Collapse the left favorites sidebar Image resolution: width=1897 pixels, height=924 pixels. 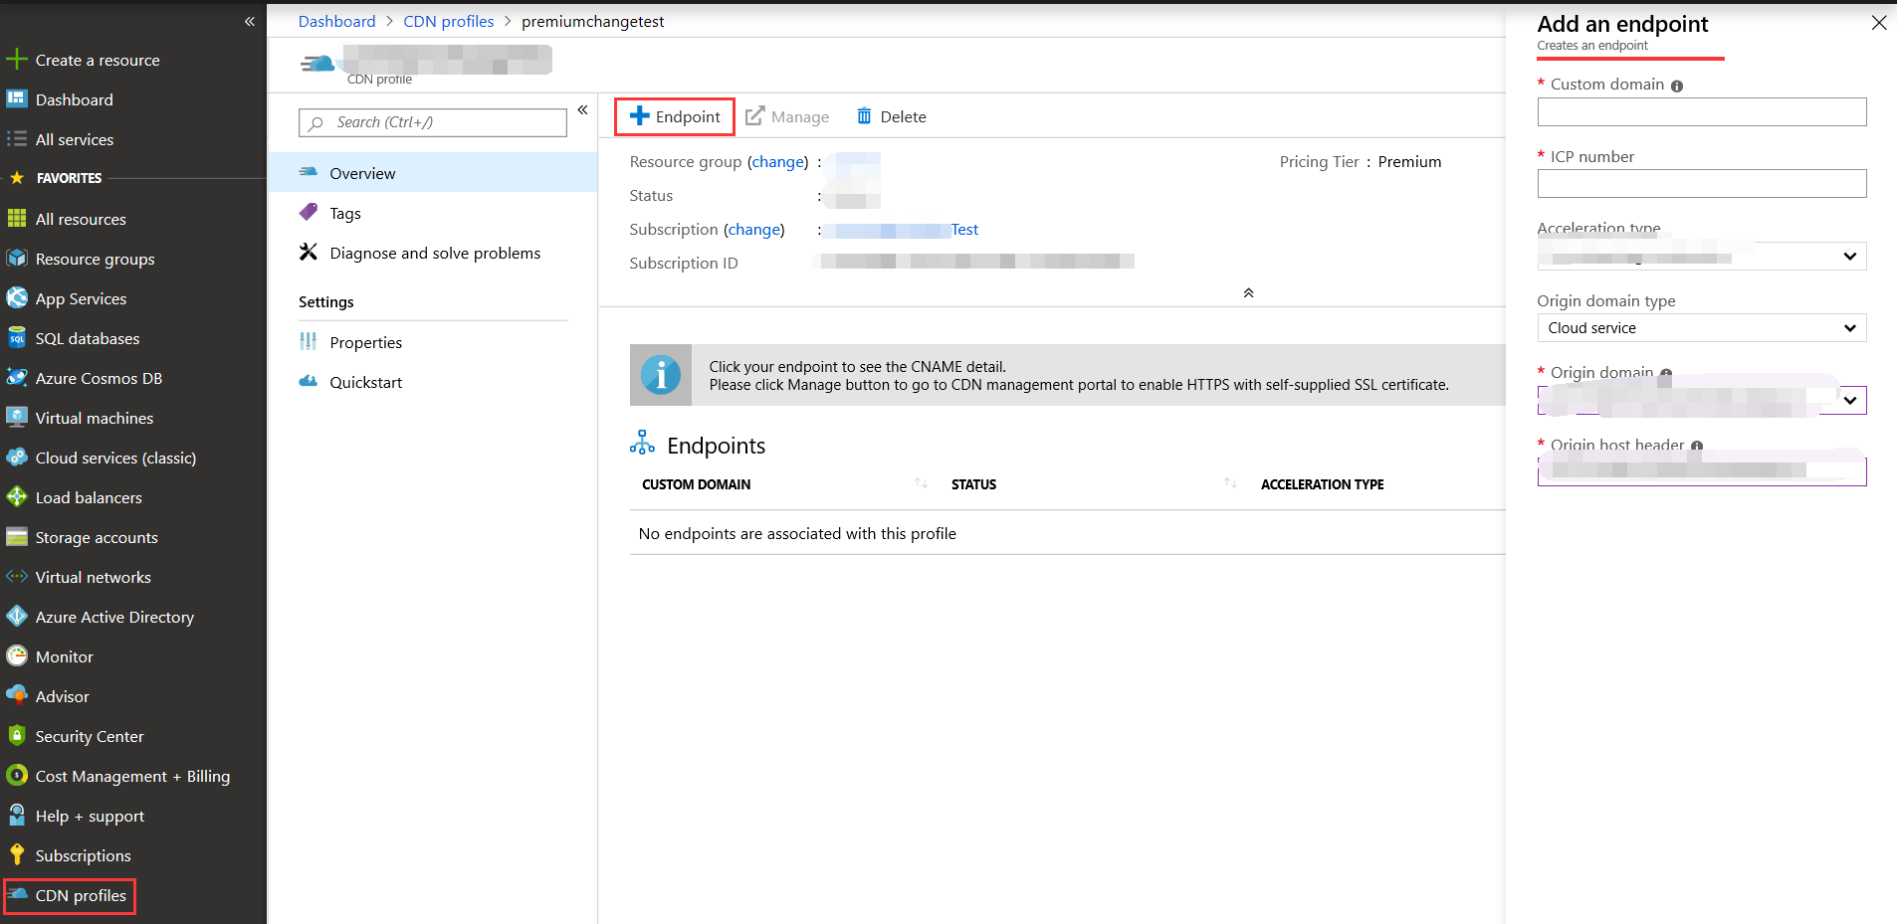pos(249,21)
